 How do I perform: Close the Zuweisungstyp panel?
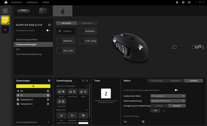[87, 81]
